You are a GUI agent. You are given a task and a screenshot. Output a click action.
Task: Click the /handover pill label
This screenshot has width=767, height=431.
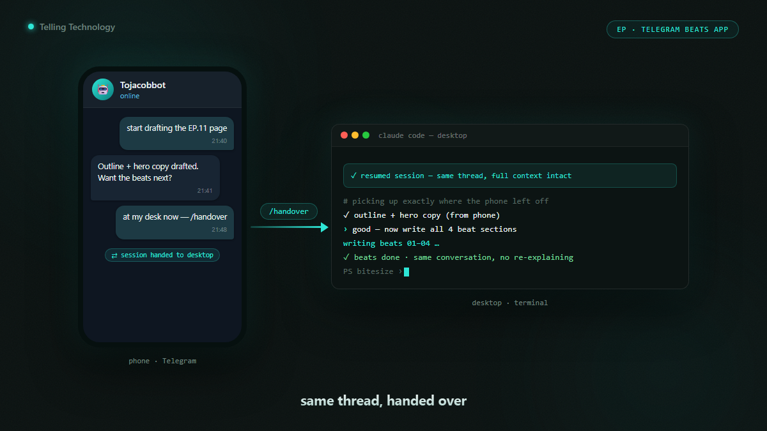click(x=289, y=211)
